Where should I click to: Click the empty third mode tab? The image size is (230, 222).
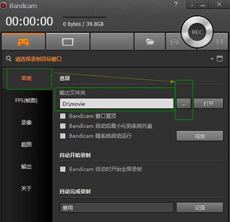(x=112, y=41)
